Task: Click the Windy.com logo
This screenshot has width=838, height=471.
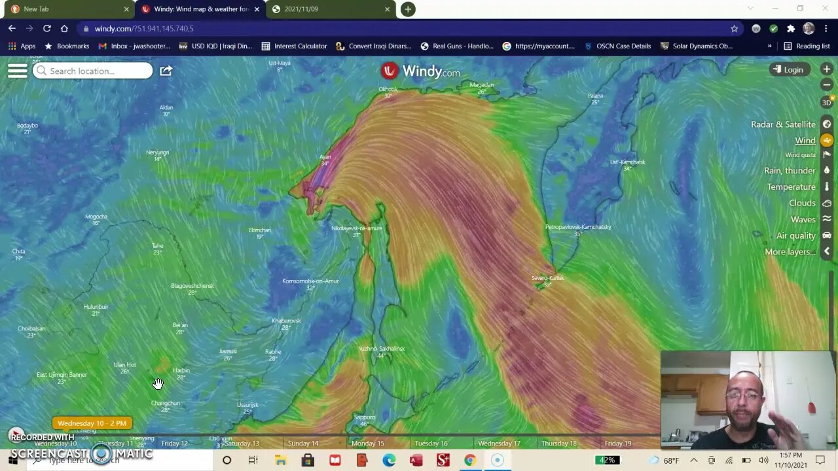Action: (x=420, y=71)
